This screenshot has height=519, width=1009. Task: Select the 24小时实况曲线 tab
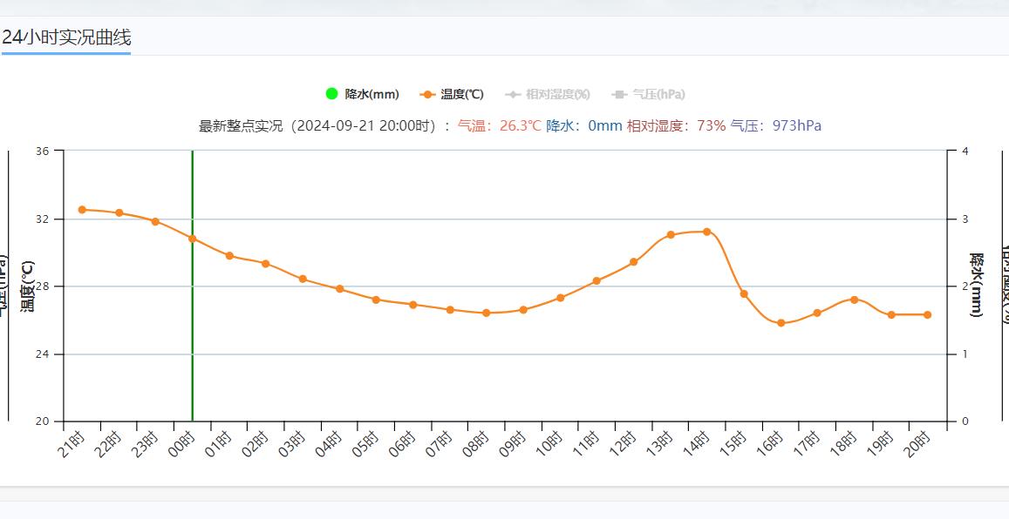point(66,37)
